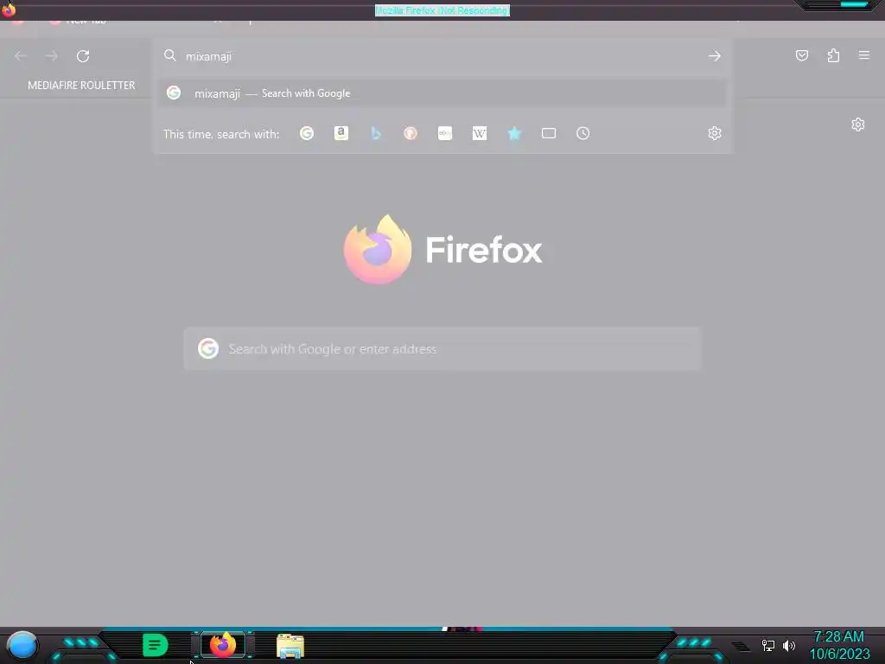Click the 'This time, search with:' label
The image size is (885, 664).
click(x=221, y=134)
